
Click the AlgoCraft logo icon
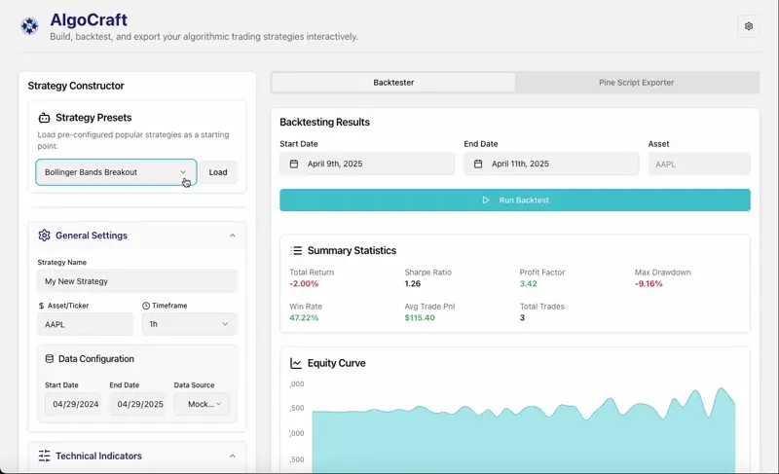29,26
